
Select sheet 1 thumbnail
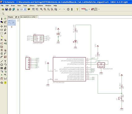(x=12, y=23)
